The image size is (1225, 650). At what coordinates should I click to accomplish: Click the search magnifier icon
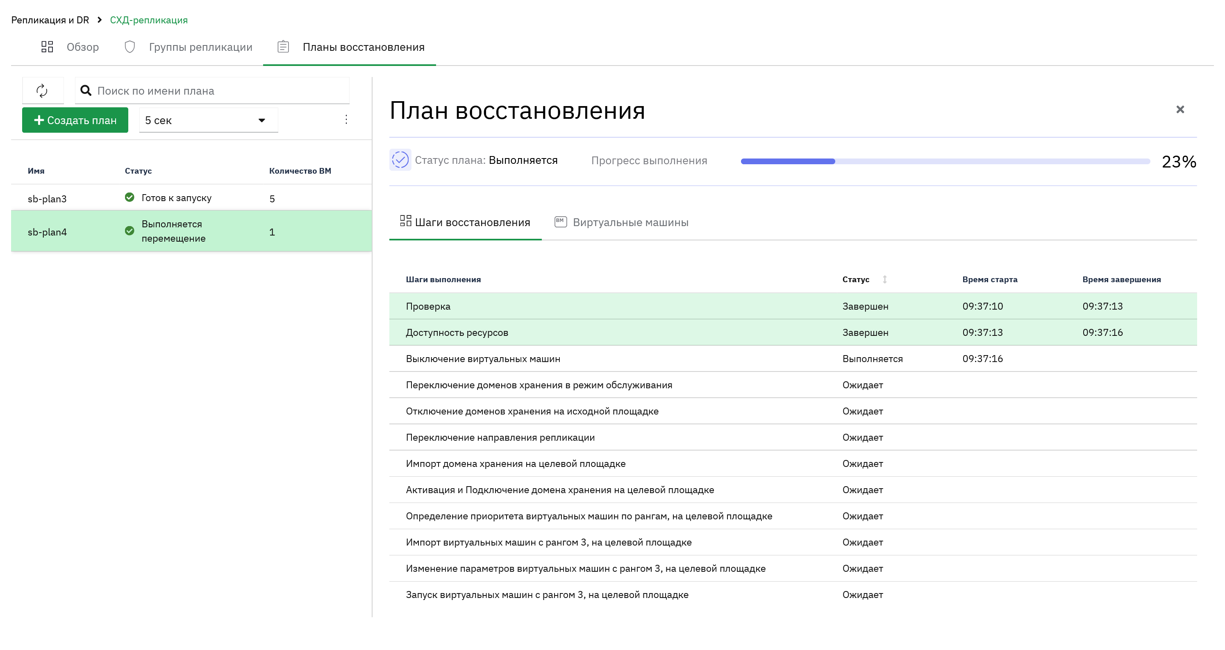[x=86, y=91]
